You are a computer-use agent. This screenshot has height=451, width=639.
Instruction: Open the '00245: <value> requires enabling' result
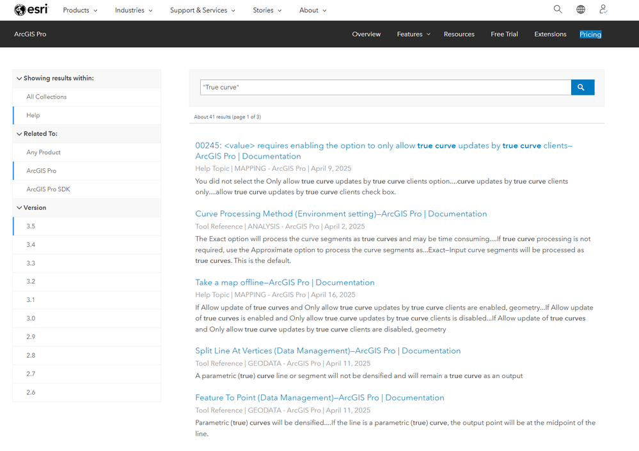[384, 151]
